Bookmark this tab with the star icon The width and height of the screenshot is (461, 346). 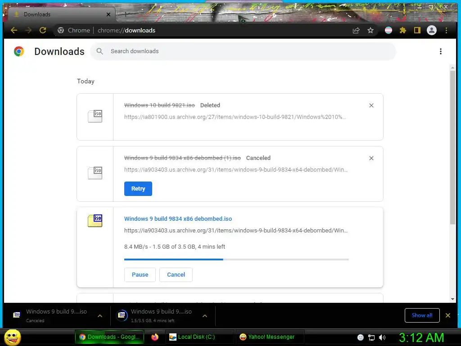pos(371,30)
